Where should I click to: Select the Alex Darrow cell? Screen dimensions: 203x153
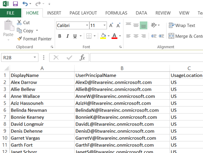click(x=42, y=82)
